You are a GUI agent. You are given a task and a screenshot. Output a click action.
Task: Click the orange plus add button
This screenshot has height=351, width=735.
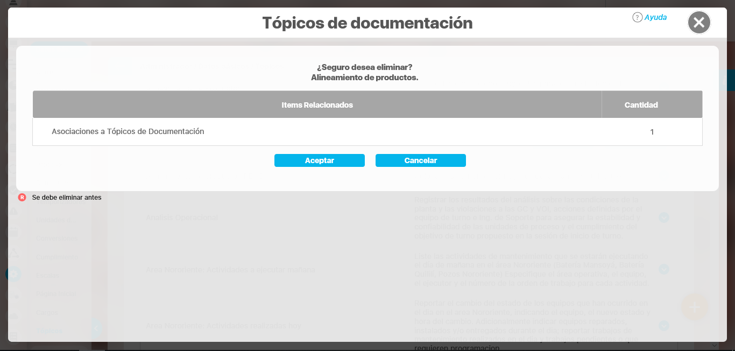pyautogui.click(x=694, y=307)
